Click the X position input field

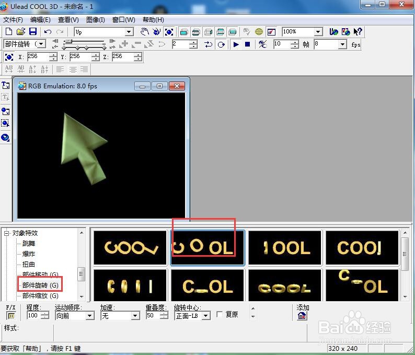[39, 56]
